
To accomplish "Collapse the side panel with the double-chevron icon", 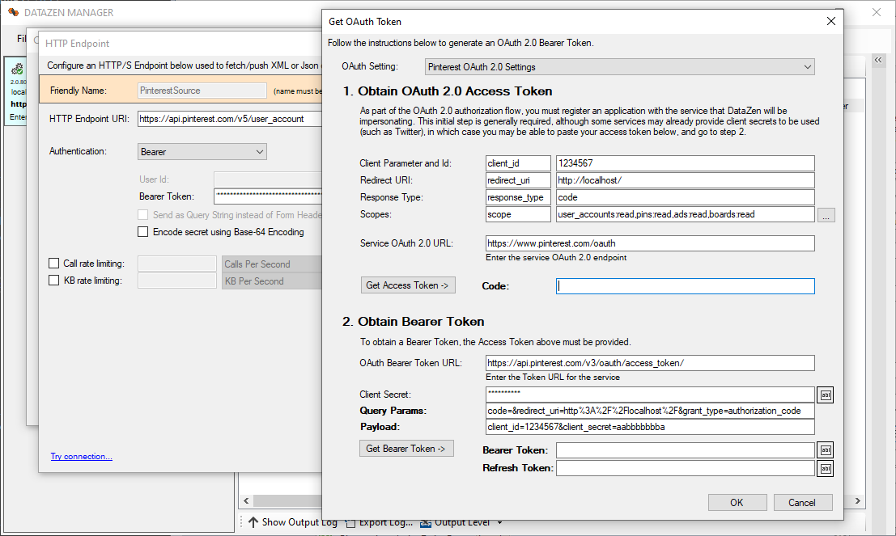I will [878, 59].
